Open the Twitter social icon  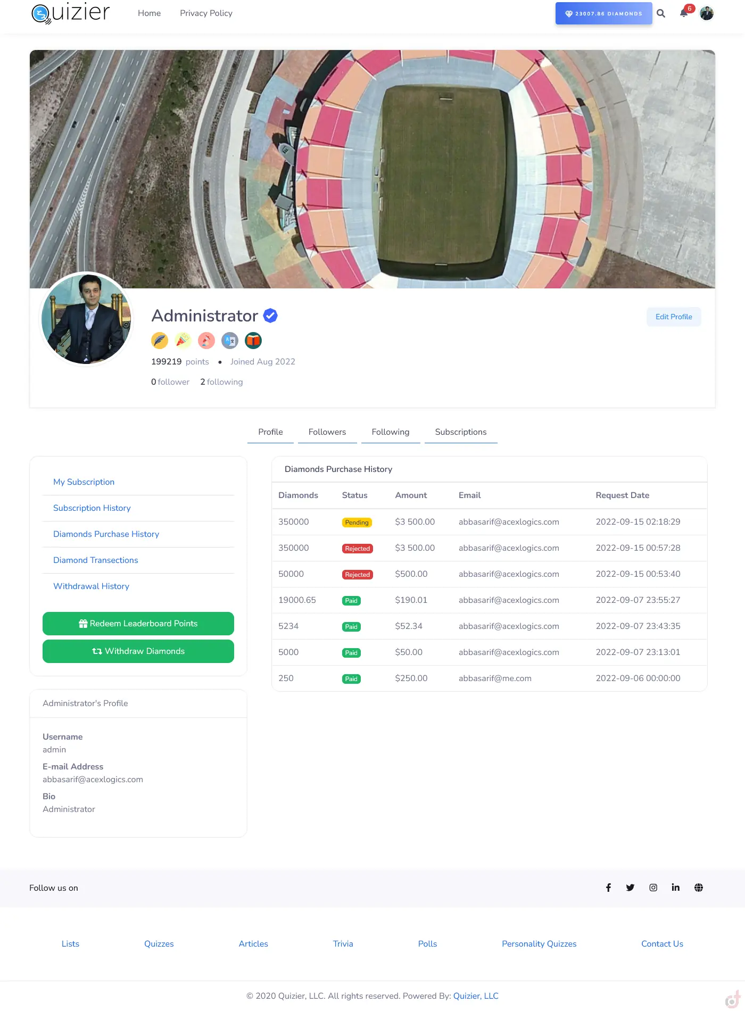coord(631,888)
